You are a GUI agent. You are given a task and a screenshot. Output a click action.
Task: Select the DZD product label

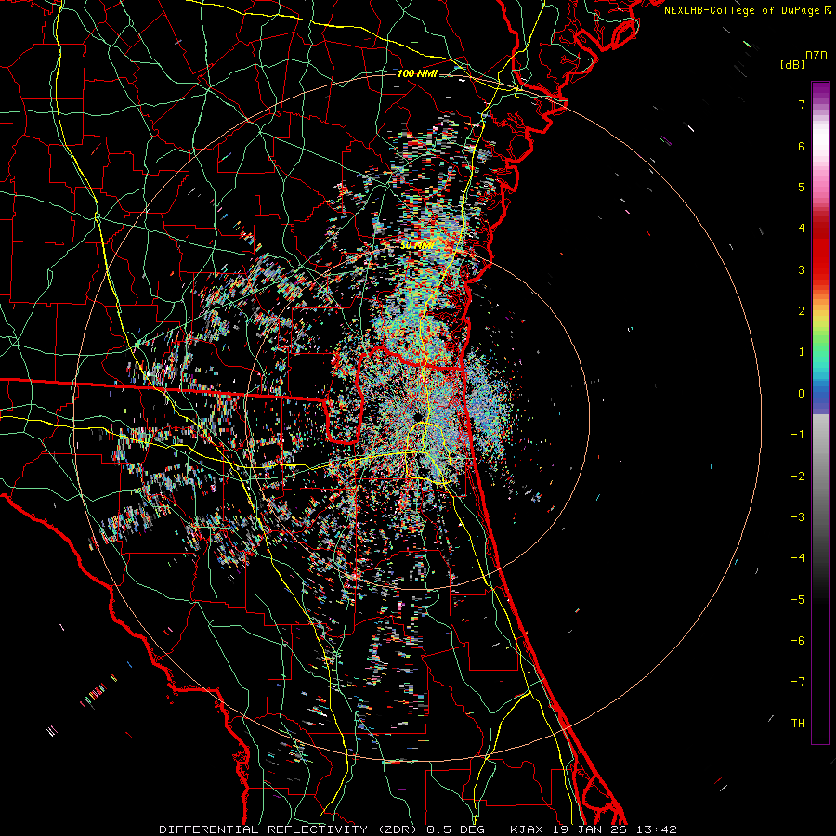coord(816,56)
